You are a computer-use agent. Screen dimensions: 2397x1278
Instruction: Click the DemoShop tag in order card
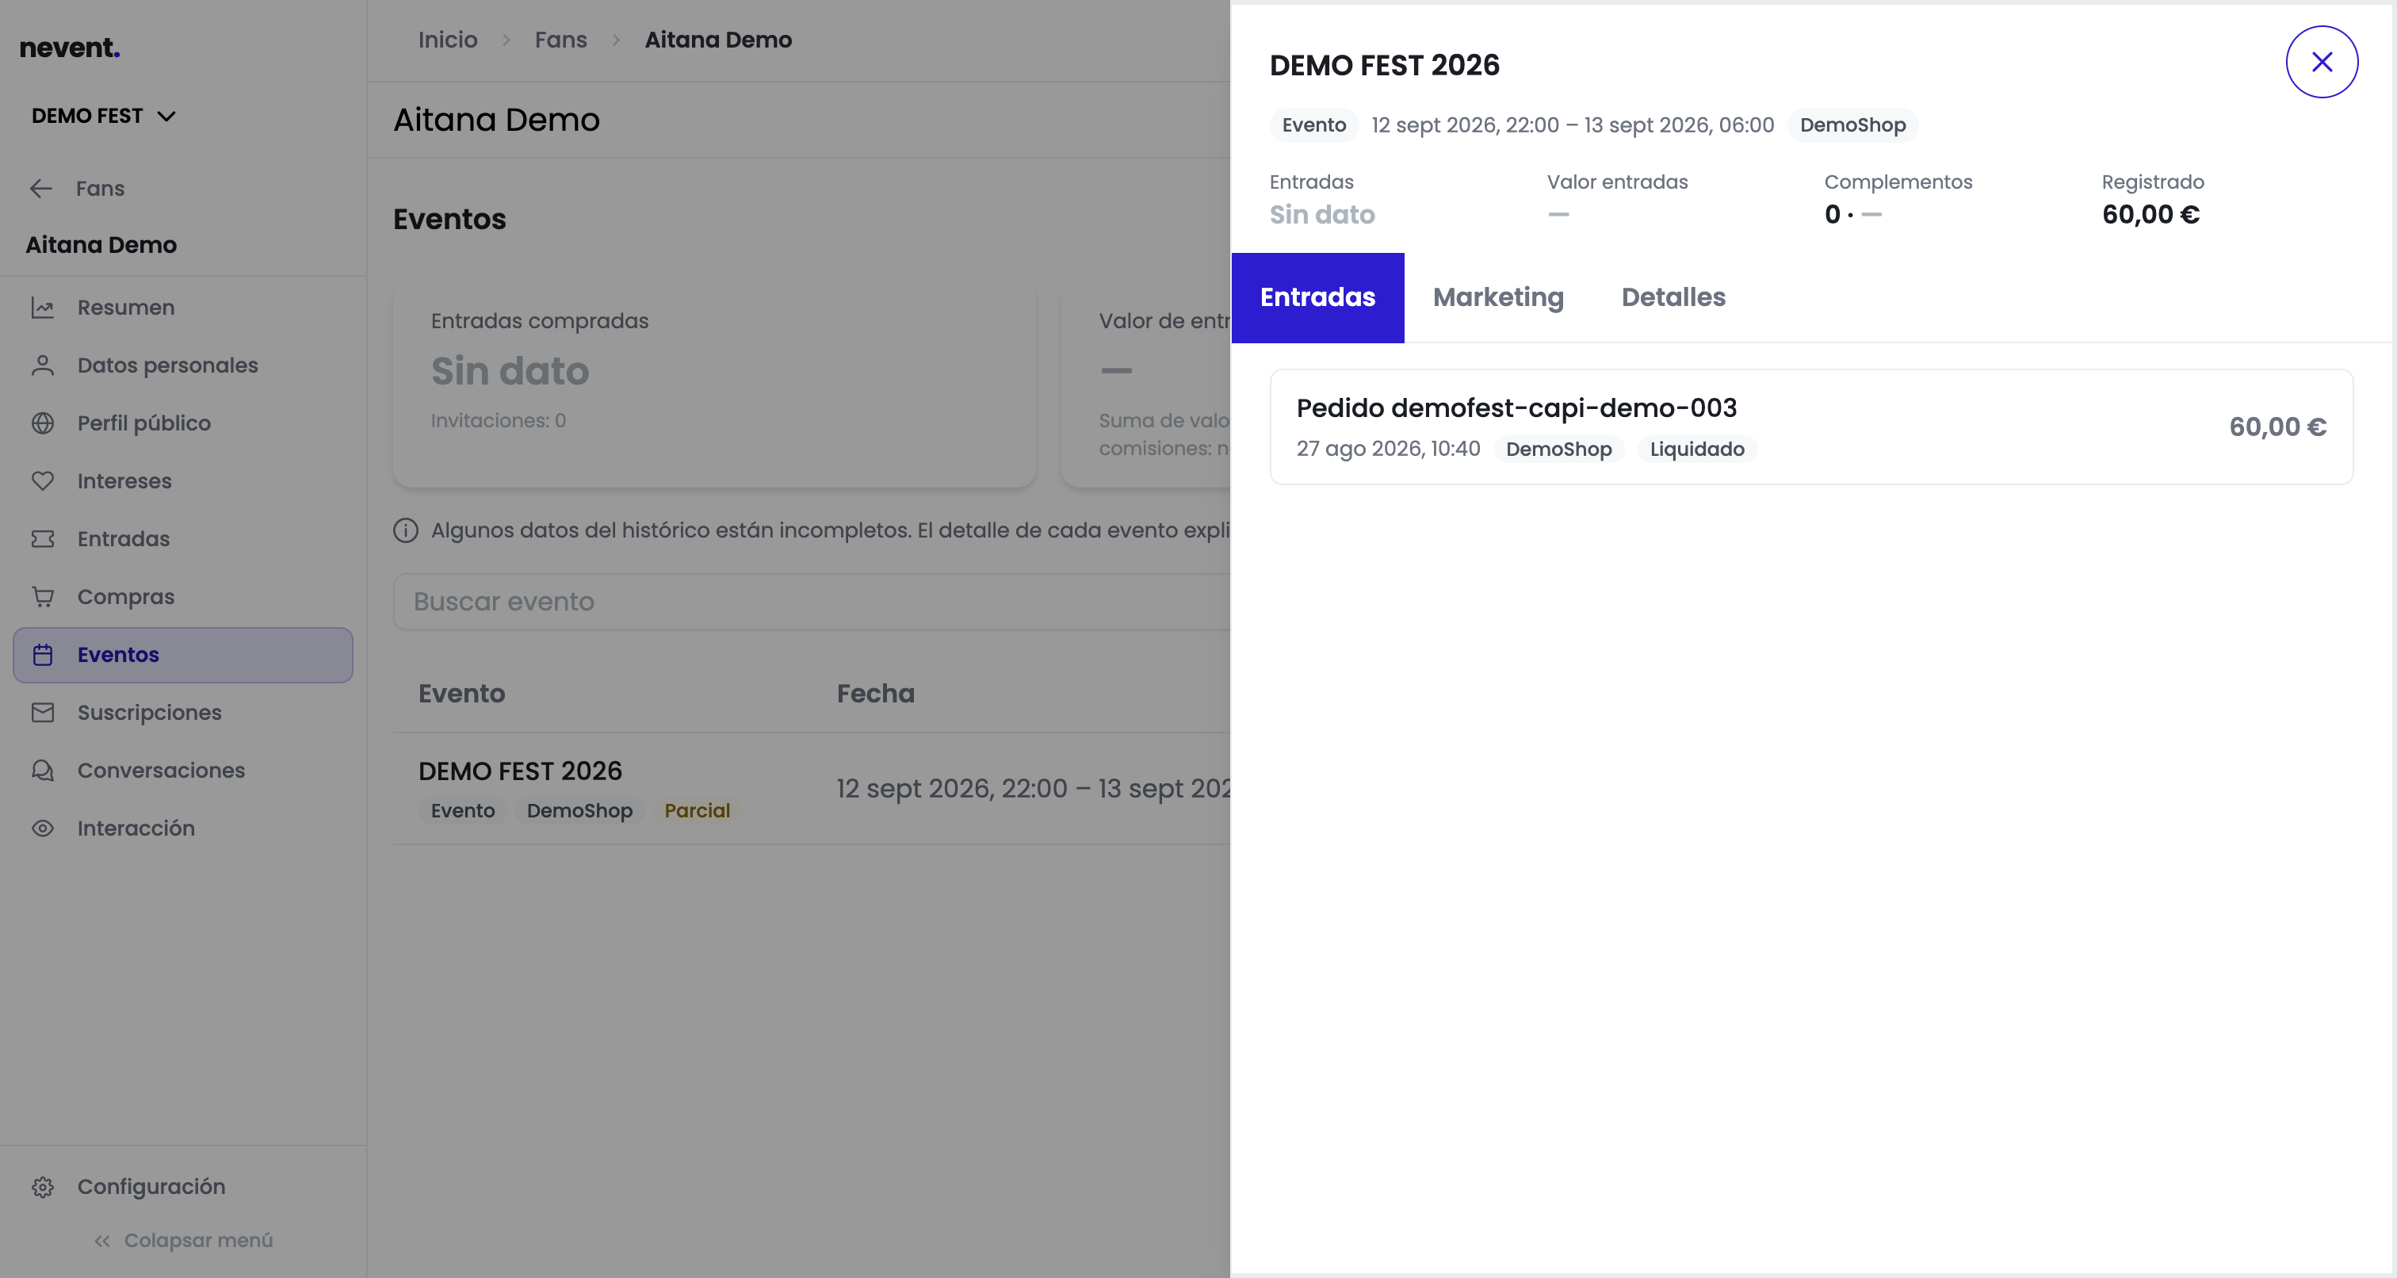pos(1558,449)
